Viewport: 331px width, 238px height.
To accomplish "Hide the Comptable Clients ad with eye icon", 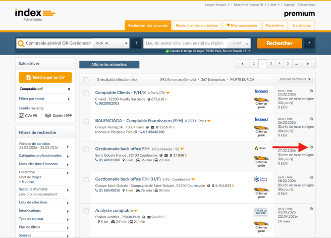I will (x=311, y=91).
